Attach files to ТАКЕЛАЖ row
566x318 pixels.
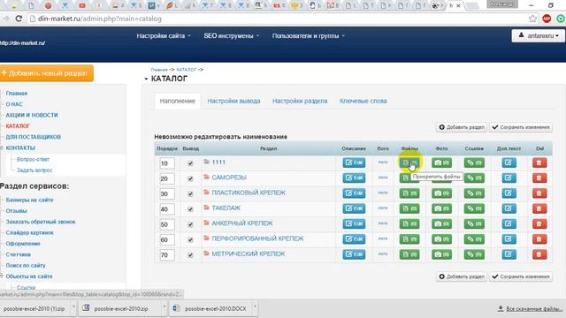(409, 208)
